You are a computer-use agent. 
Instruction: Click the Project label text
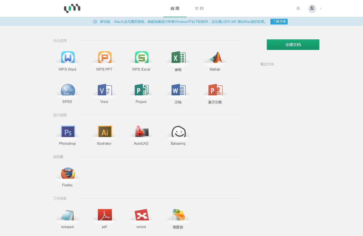tap(141, 102)
